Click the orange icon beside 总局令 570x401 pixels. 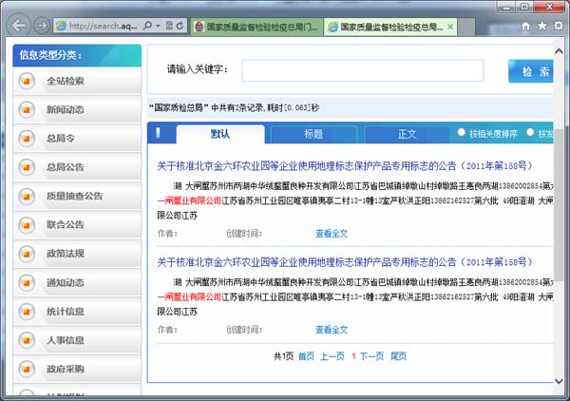point(27,138)
